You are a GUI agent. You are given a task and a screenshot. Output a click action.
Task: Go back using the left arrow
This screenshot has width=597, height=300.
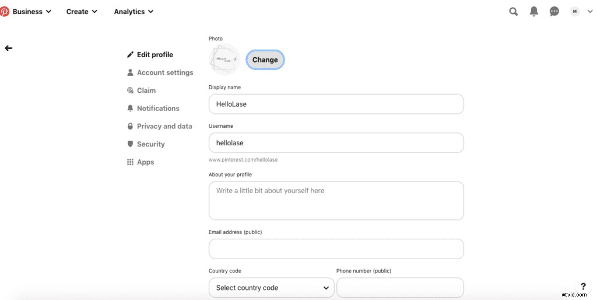pos(8,48)
